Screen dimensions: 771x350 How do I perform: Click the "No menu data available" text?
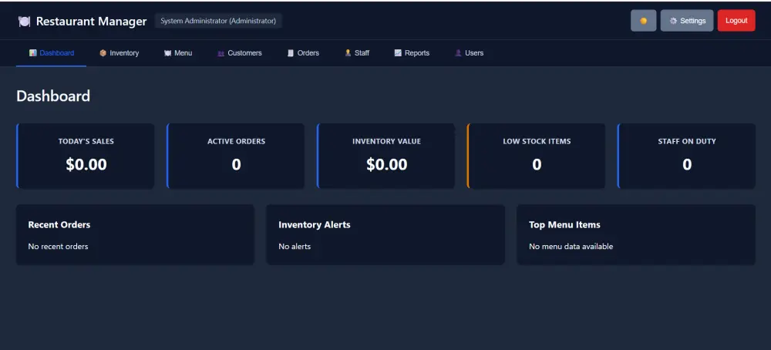tap(571, 246)
